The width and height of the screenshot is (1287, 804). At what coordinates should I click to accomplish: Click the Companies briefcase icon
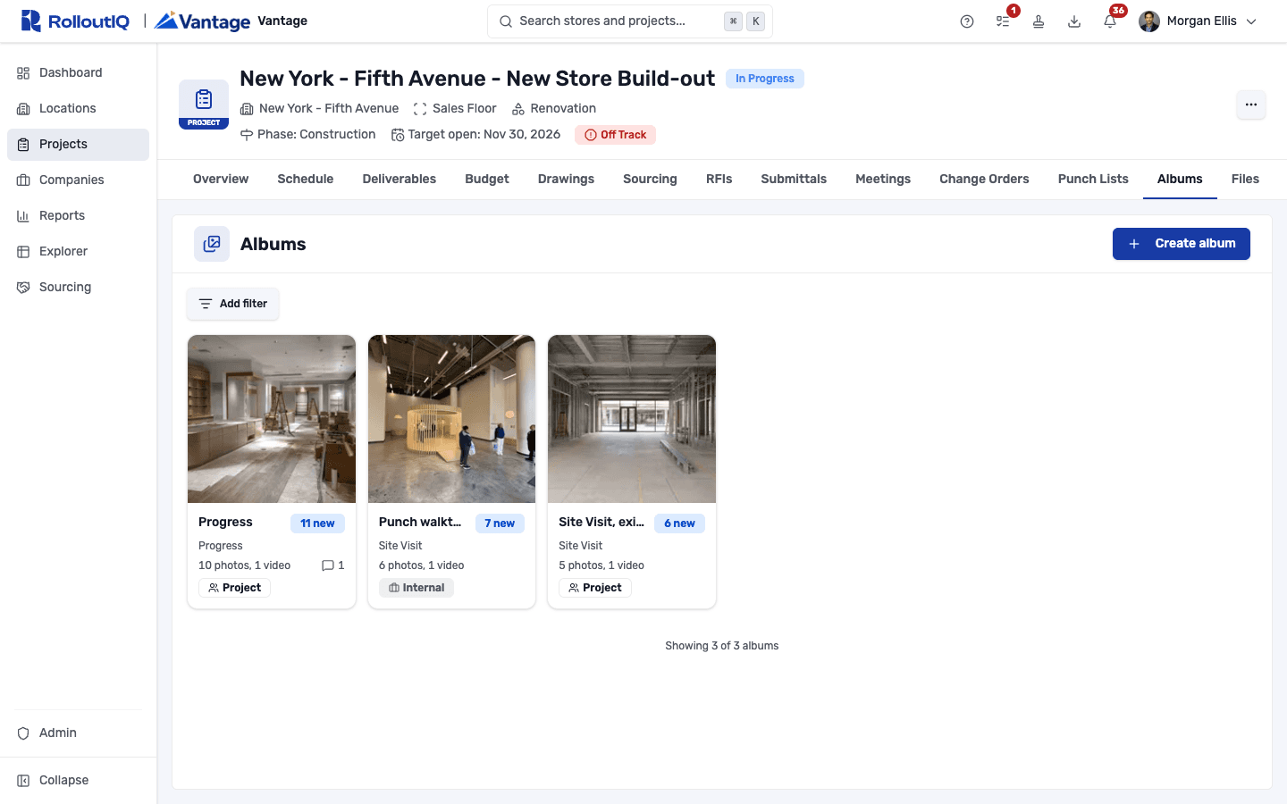click(x=23, y=180)
